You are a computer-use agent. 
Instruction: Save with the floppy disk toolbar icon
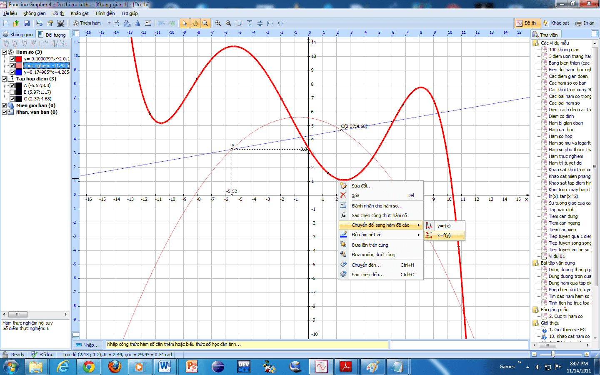click(27, 23)
